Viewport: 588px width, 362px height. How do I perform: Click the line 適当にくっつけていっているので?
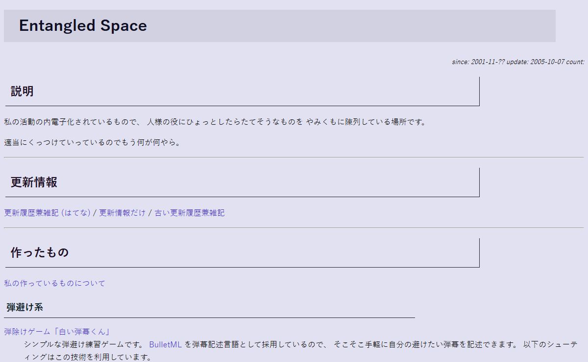93,143
